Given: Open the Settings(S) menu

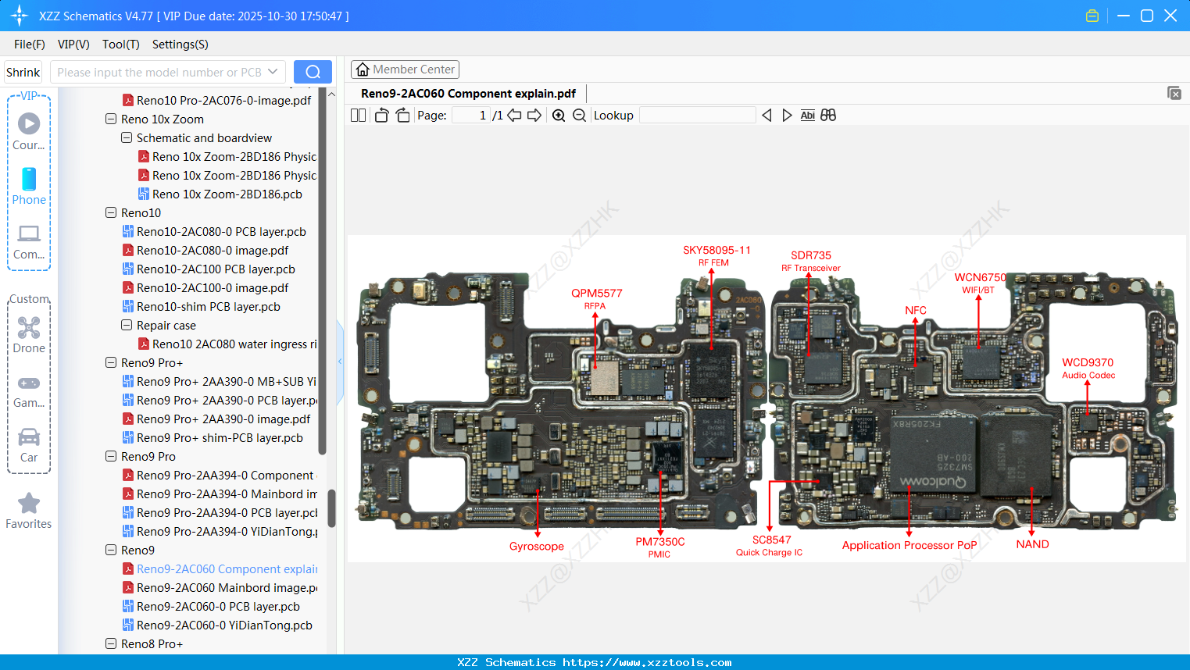Looking at the screenshot, I should coord(180,45).
